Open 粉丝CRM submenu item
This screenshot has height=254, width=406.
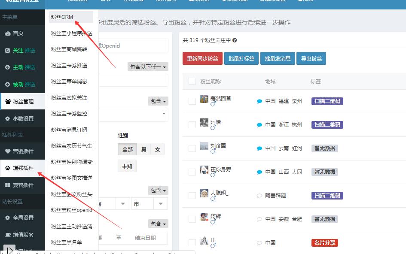(x=71, y=17)
